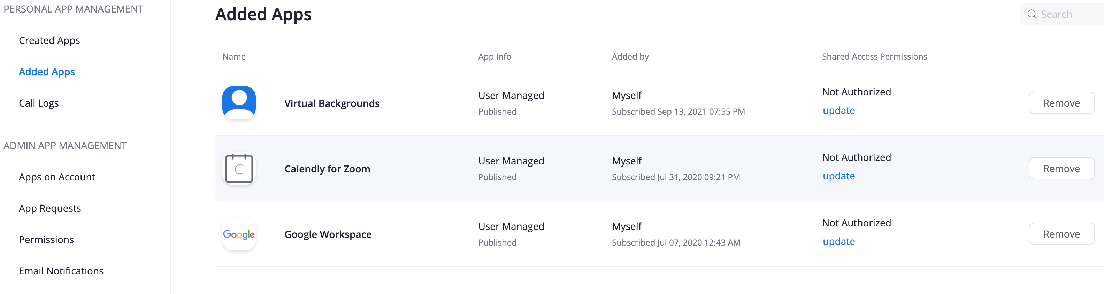
Task: Open Email Notifications settings
Action: [x=61, y=271]
